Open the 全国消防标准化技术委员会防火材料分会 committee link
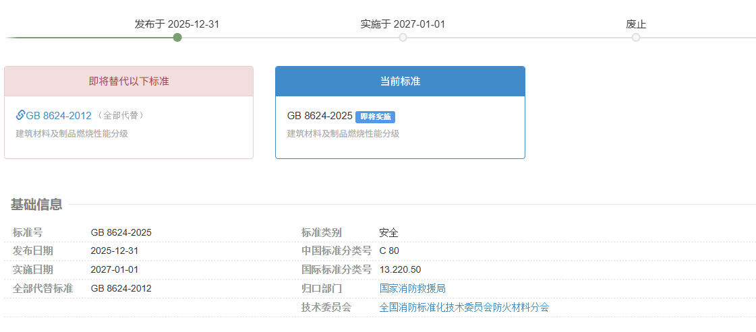Viewport: 756px width, 332px height. pyautogui.click(x=464, y=307)
